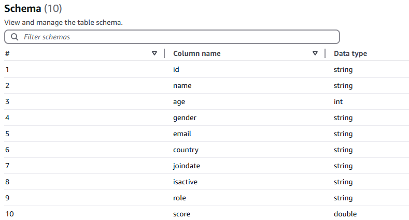Click the Filter schemas search field
The width and height of the screenshot is (409, 220).
pos(176,37)
